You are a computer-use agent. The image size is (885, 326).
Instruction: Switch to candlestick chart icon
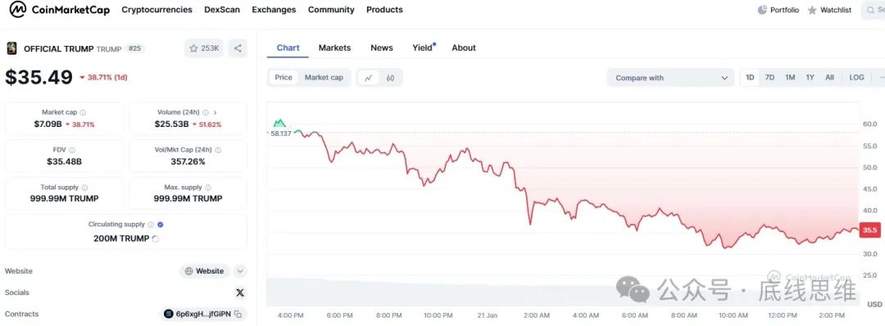[x=390, y=78]
